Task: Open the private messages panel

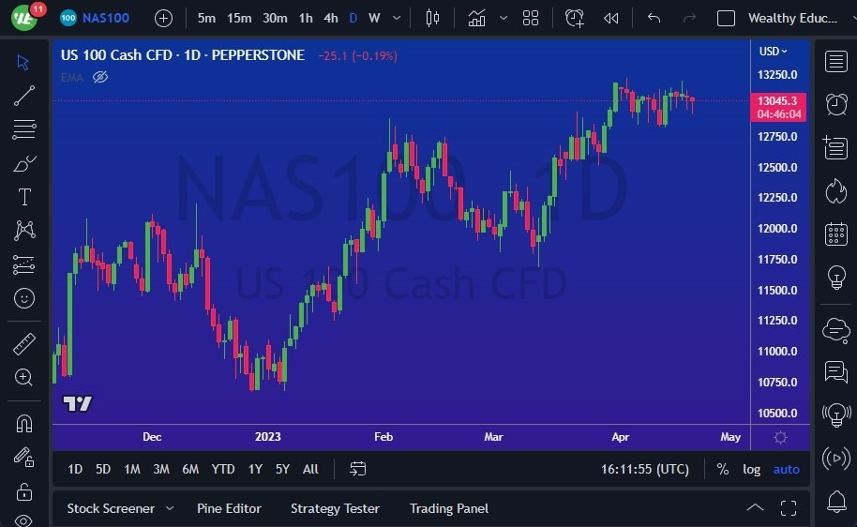Action: click(x=836, y=372)
